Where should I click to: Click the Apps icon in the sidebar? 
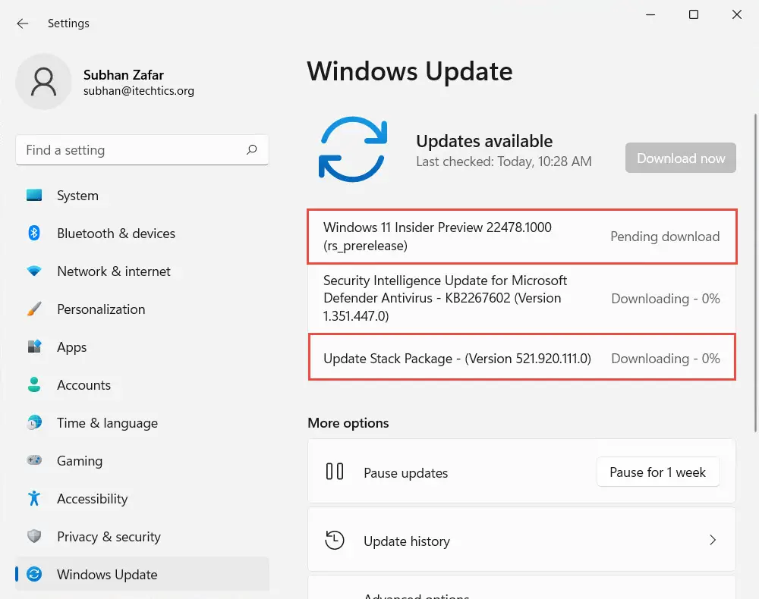[34, 347]
